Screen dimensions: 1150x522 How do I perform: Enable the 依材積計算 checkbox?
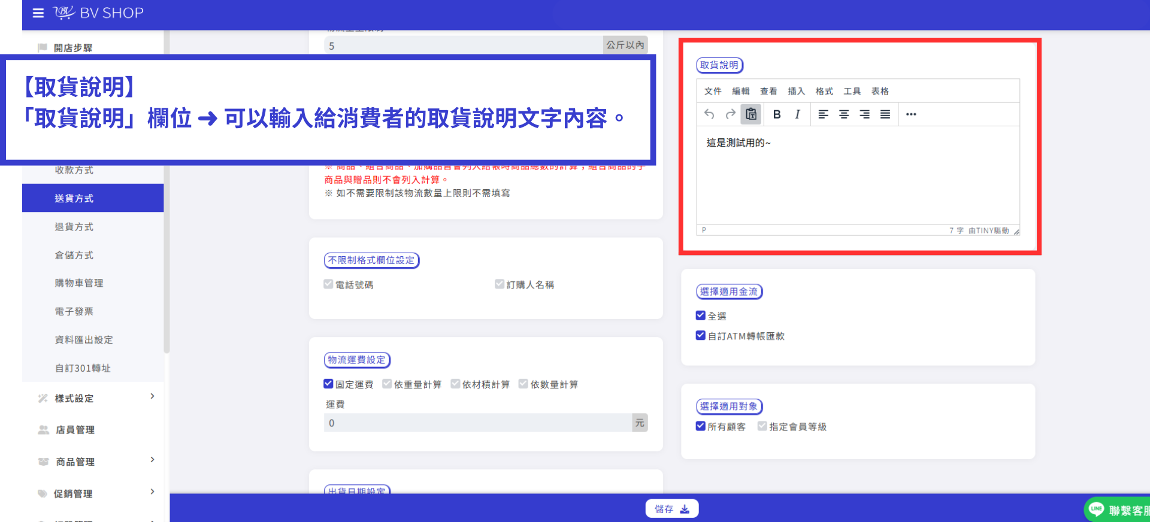coord(455,384)
